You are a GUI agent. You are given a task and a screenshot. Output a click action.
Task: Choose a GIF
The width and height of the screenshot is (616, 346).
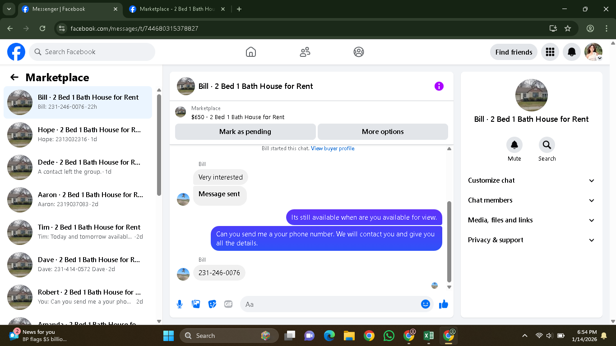tap(228, 304)
